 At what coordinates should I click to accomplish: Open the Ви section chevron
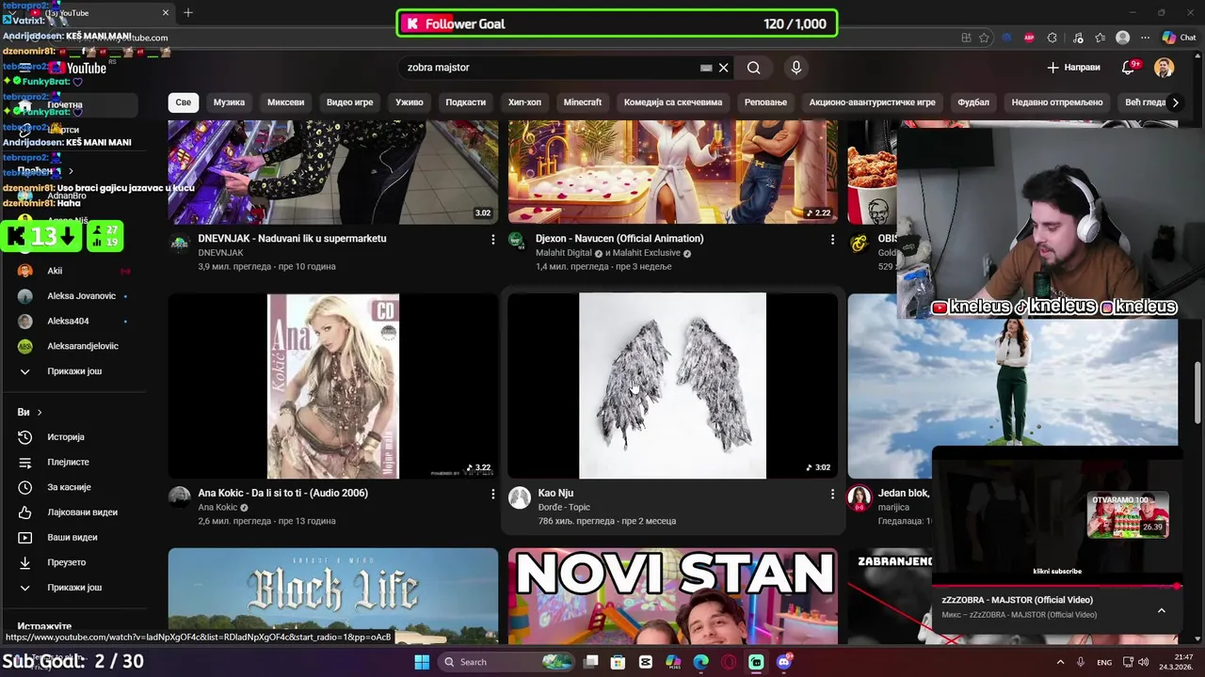(x=39, y=412)
